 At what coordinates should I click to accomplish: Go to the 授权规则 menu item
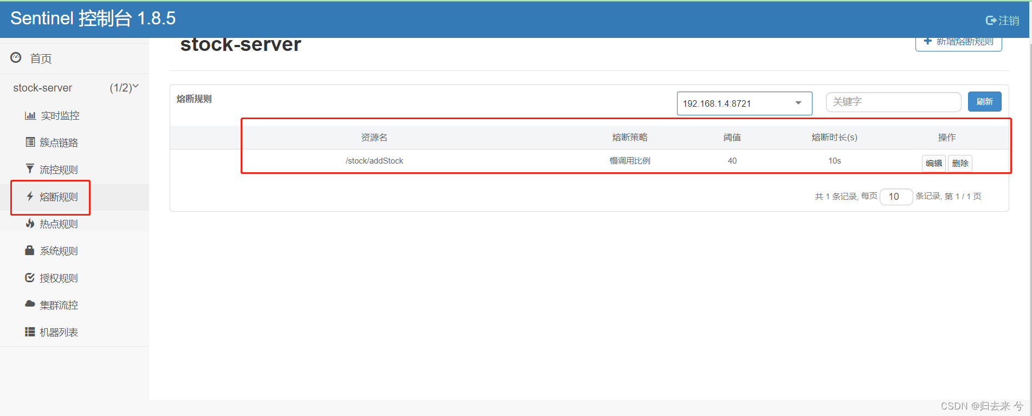pos(59,278)
